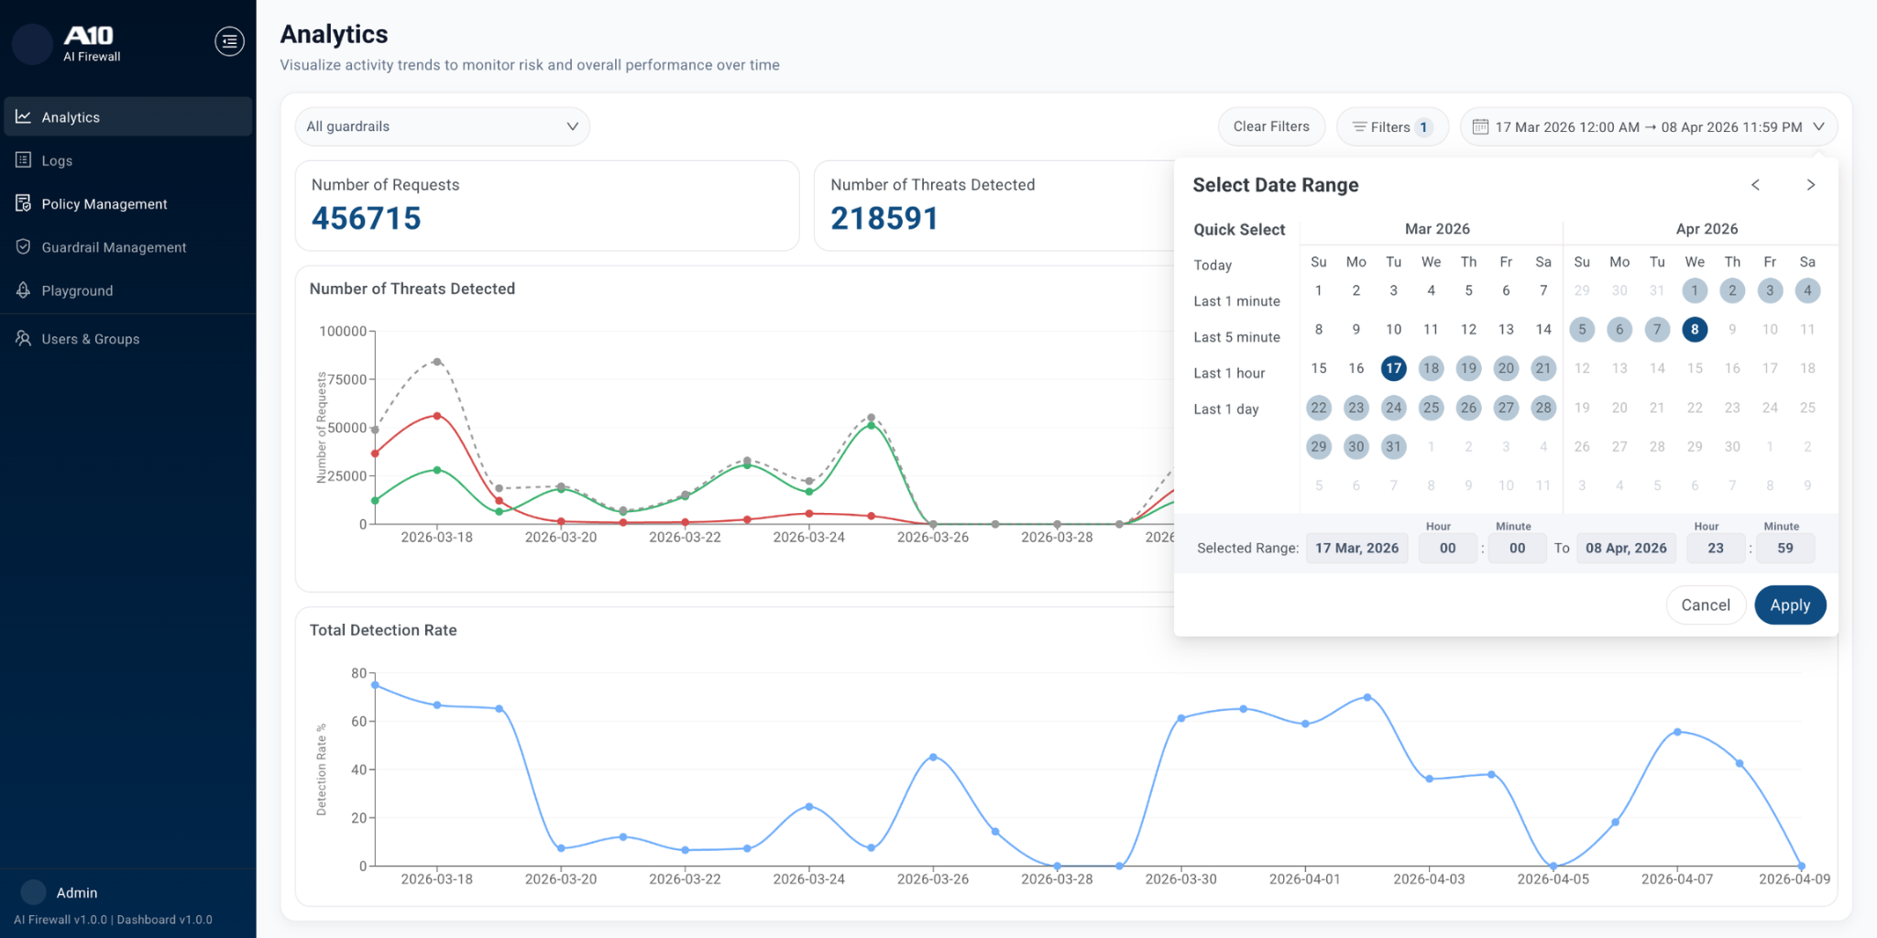1877x938 pixels.
Task: Click the end Hour field showing 23
Action: tap(1715, 548)
